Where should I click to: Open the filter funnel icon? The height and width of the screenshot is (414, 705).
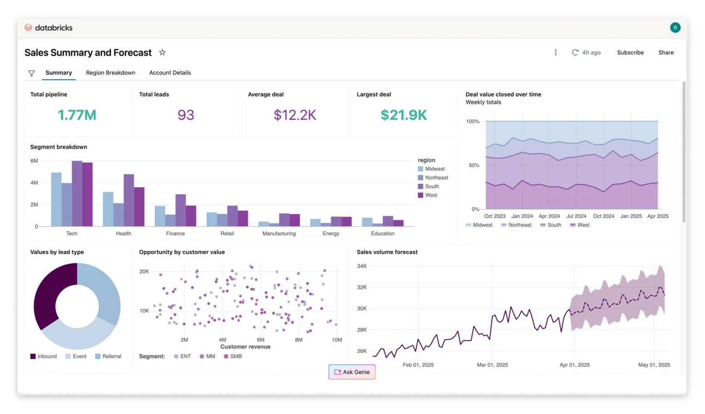[31, 73]
